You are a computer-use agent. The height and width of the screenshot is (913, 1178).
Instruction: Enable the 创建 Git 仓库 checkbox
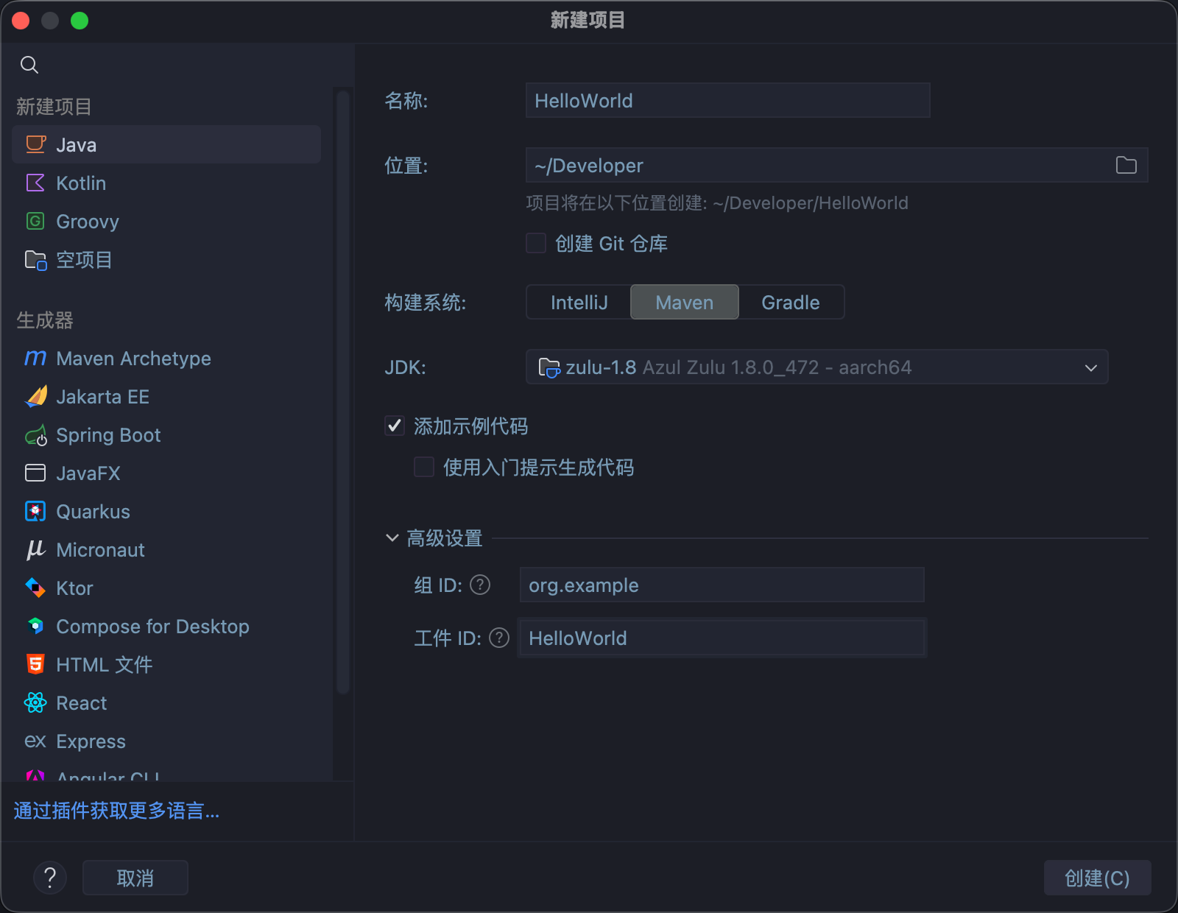coord(536,244)
